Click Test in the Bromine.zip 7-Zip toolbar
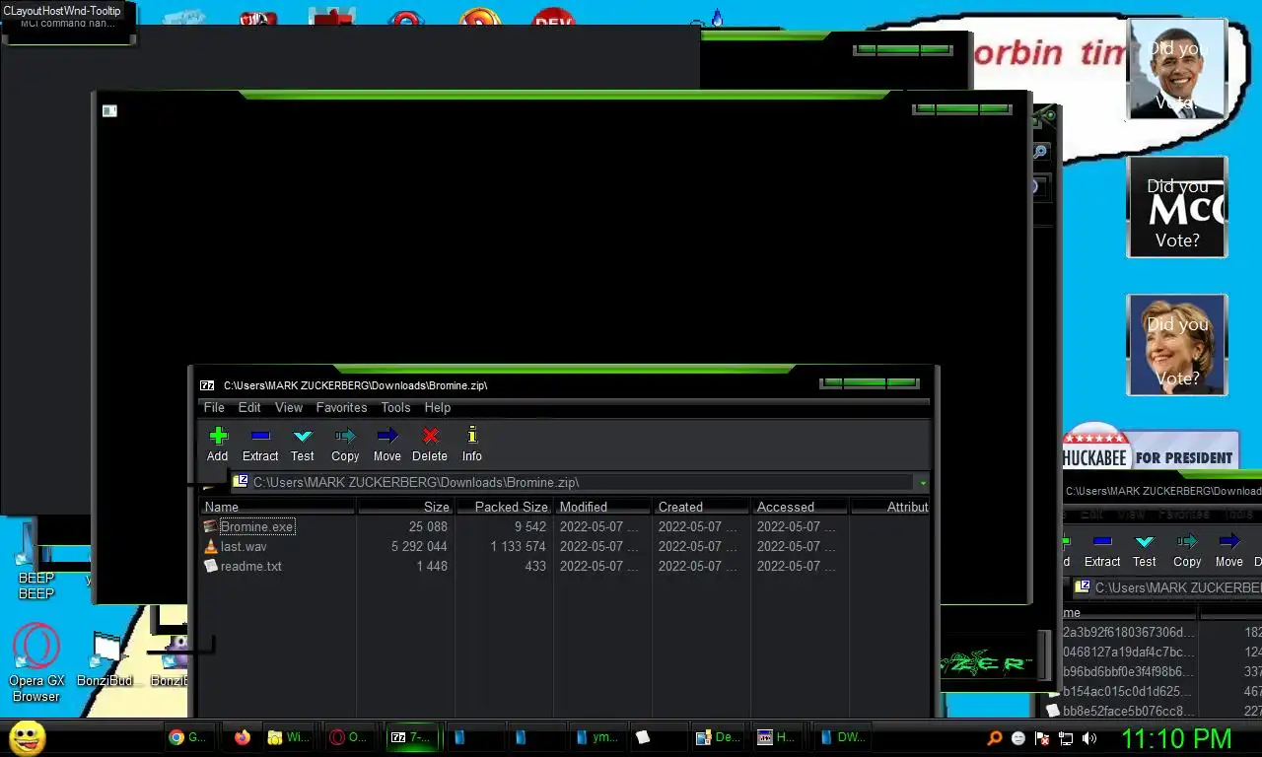Screen dimensions: 1262x757 coord(303,444)
